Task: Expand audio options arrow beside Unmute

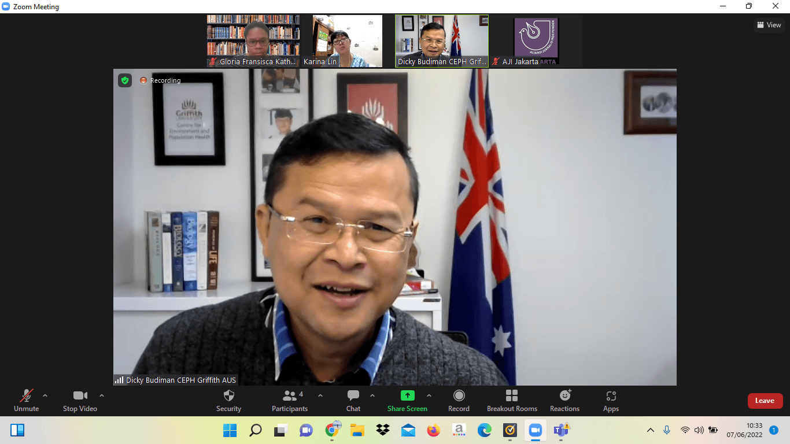Action: pos(45,396)
